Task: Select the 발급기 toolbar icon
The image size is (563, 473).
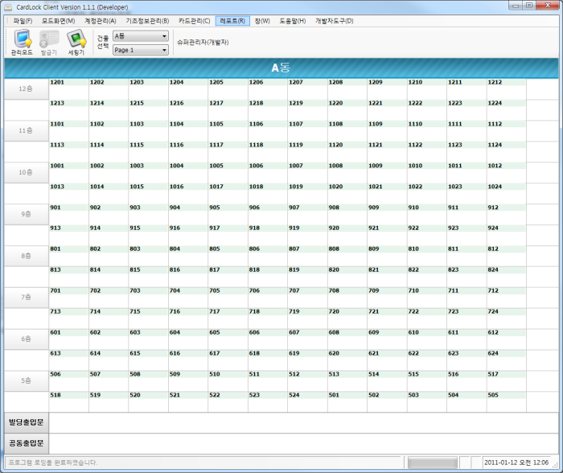Action: pos(49,43)
